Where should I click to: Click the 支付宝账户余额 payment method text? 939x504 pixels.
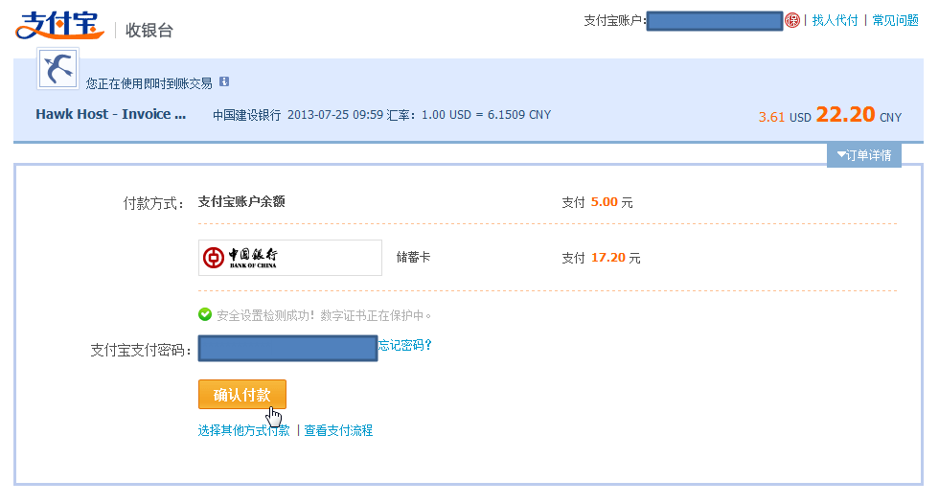tap(241, 202)
